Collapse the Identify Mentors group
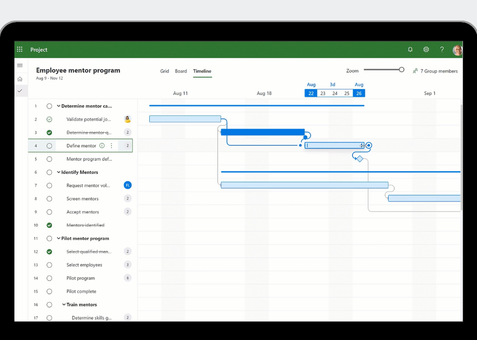Screen dimensions: 477x340 click(59, 172)
